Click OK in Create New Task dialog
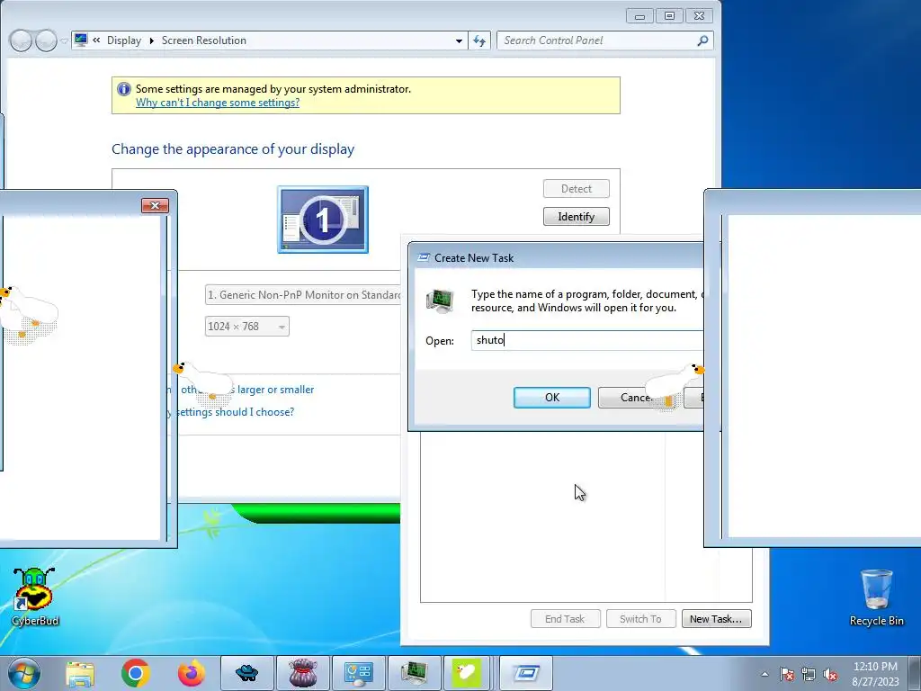 552,397
